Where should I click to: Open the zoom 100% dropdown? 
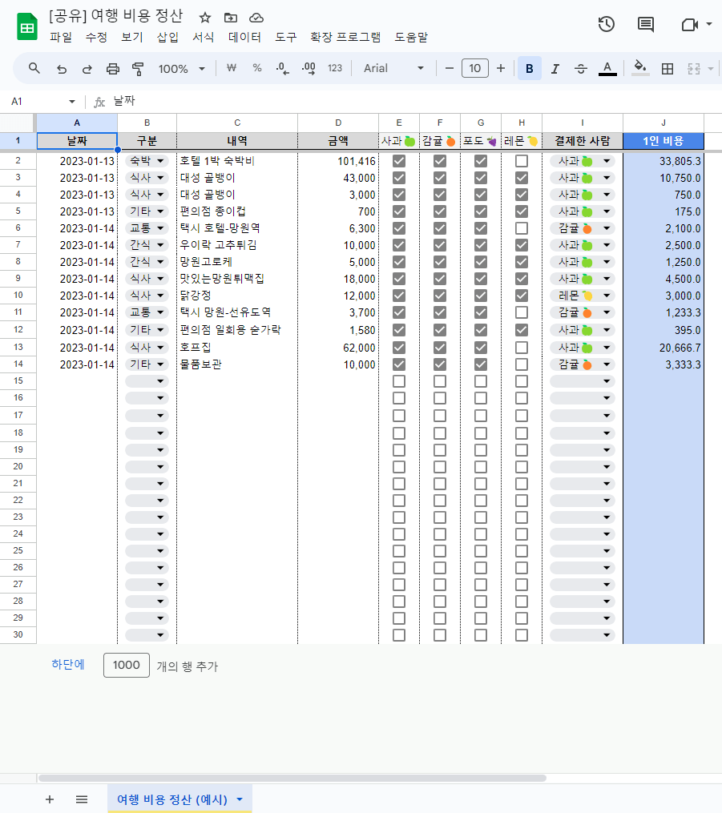pyautogui.click(x=182, y=69)
